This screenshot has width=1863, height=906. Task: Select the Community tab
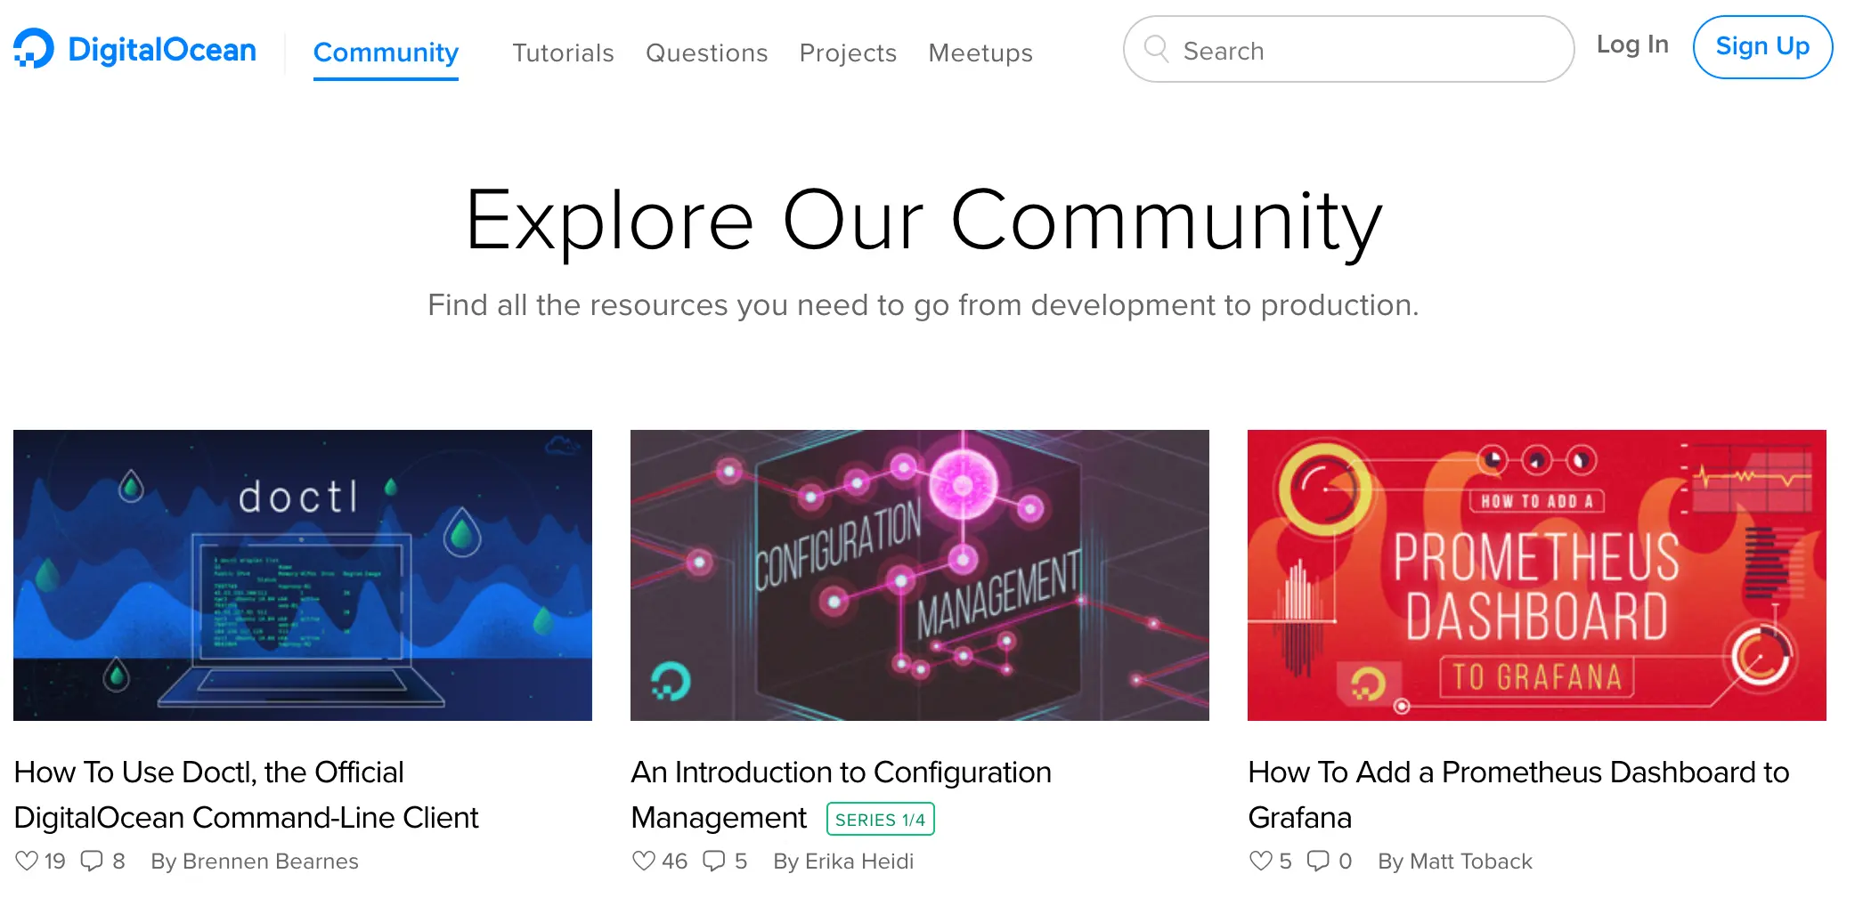click(x=386, y=53)
